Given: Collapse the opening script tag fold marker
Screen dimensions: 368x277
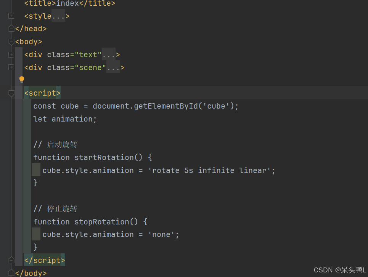Looking at the screenshot, I should pyautogui.click(x=11, y=93).
